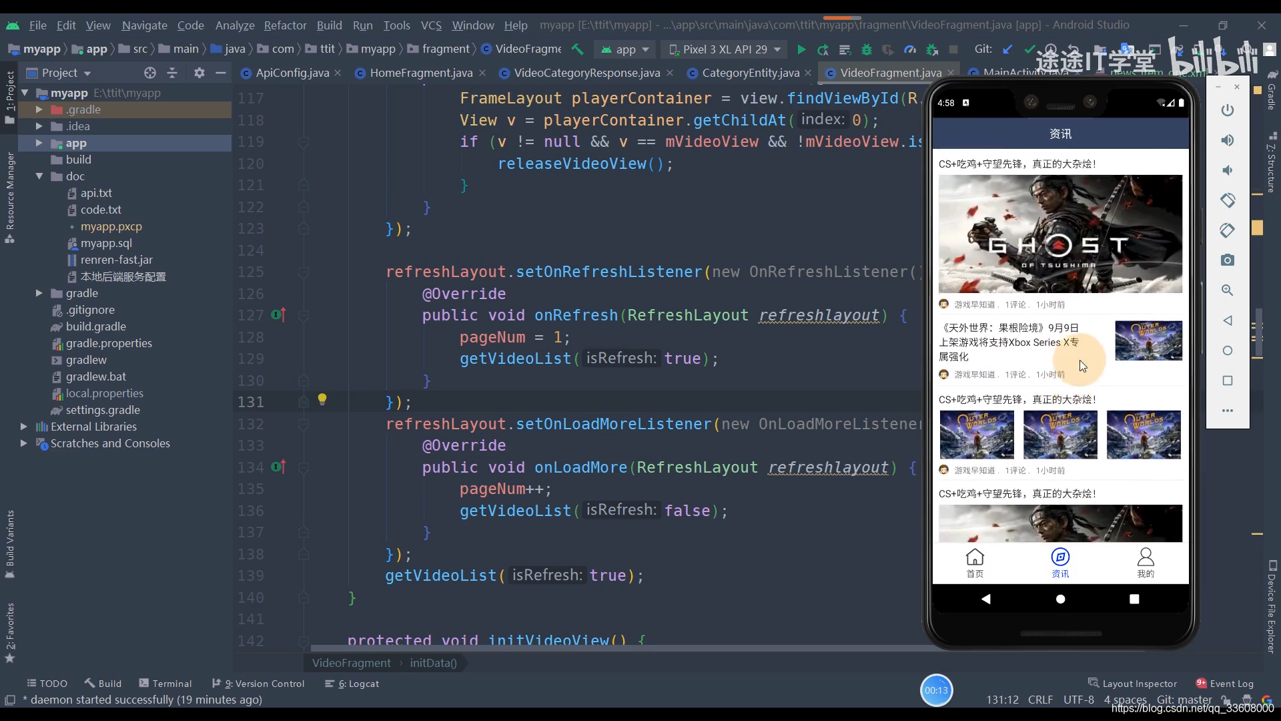Expand the .gradle folder
Image resolution: width=1281 pixels, height=721 pixels.
click(x=39, y=109)
